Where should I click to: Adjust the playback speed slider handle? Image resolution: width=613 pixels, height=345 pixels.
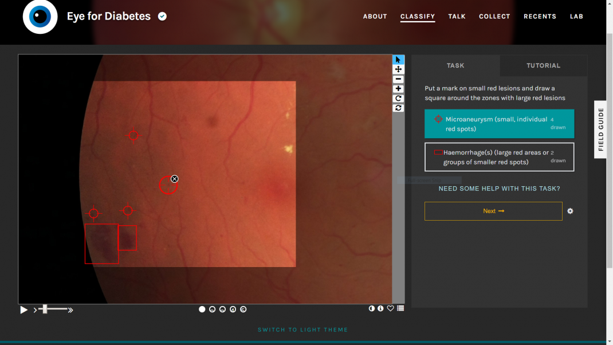[45, 309]
